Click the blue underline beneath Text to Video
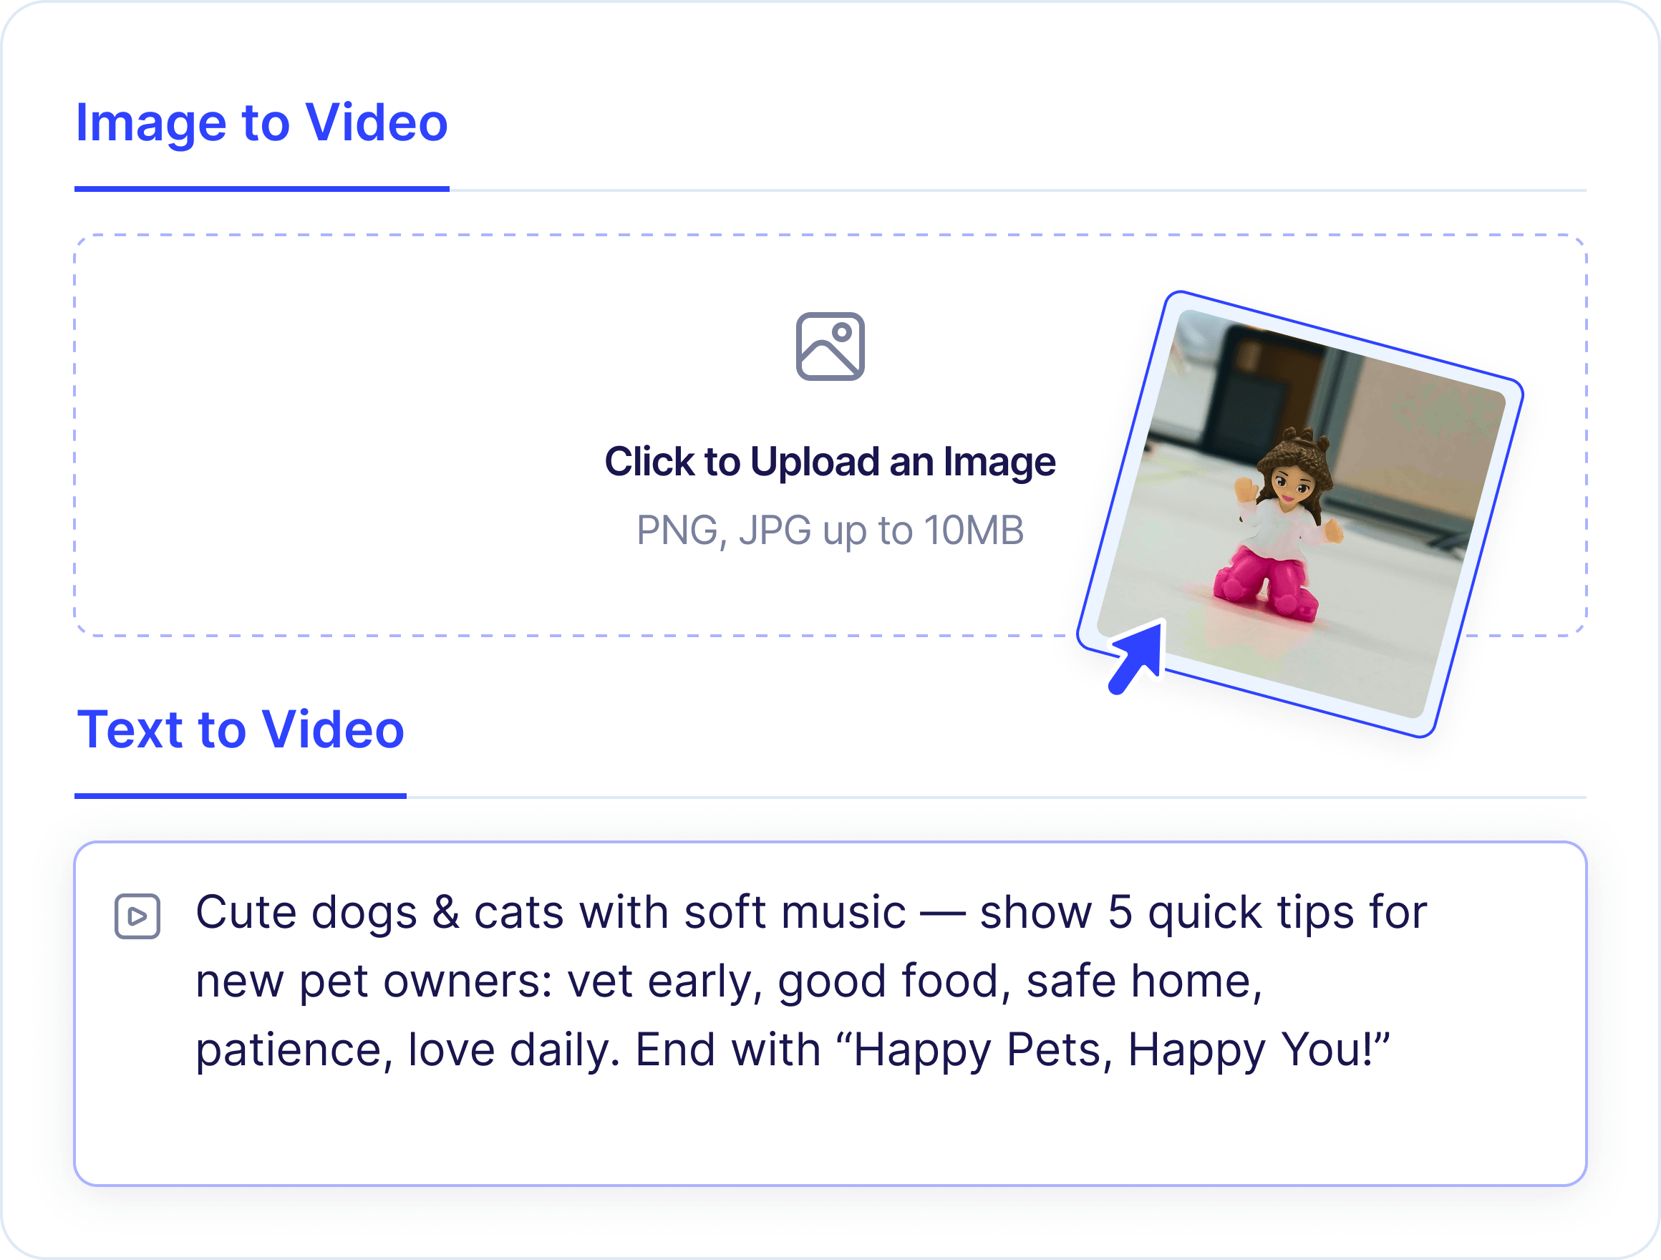Viewport: 1661px width, 1260px height. (241, 796)
